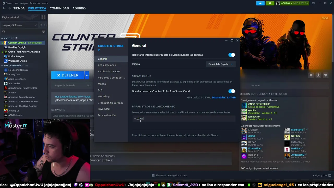Open game information icon
This screenshot has height=188, width=334.
[318, 75]
